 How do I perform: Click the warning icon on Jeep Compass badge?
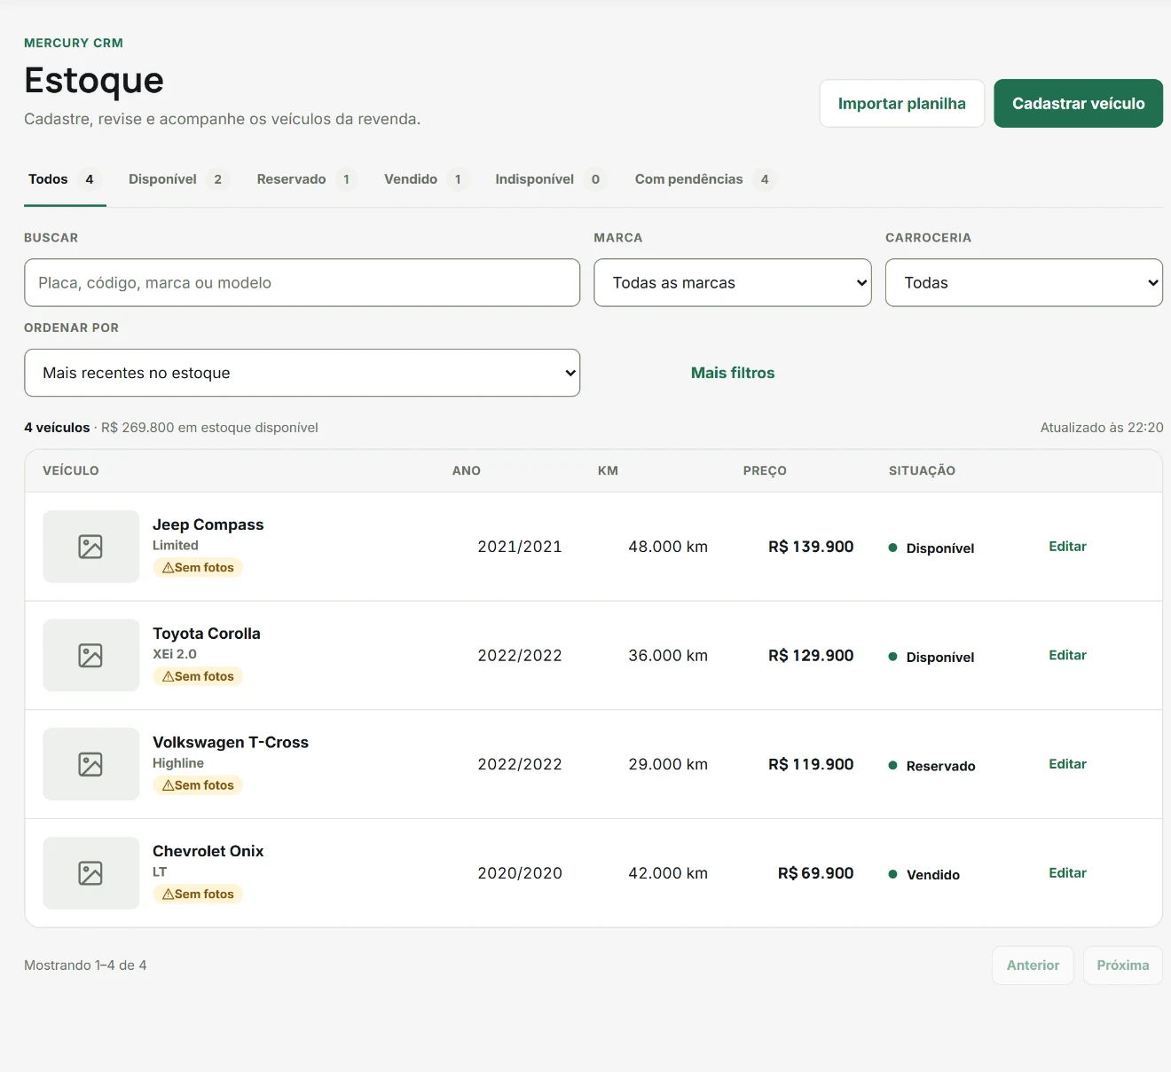tap(168, 568)
